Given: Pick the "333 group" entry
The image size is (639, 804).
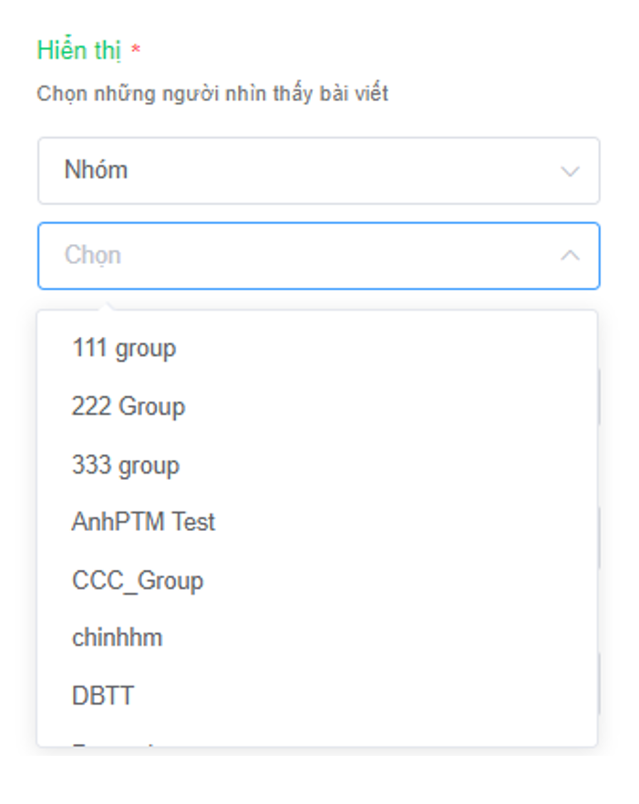Looking at the screenshot, I should point(126,465).
